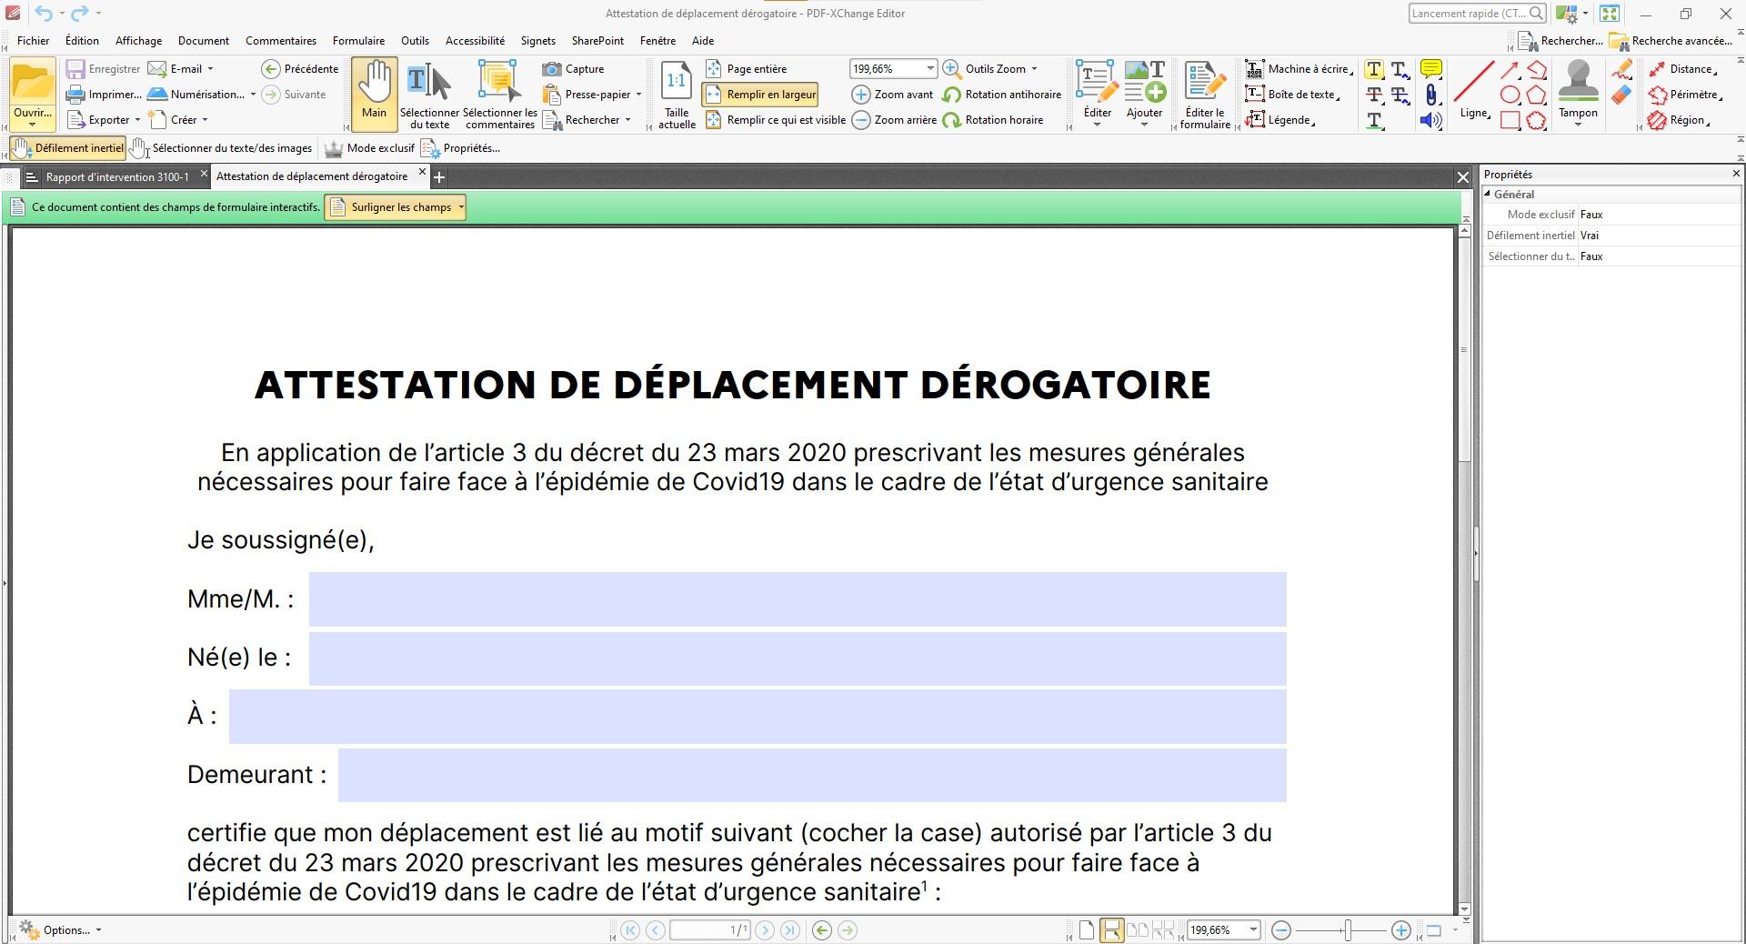This screenshot has height=944, width=1746.
Task: Switch to continuous page layout in status bar
Action: click(1111, 930)
